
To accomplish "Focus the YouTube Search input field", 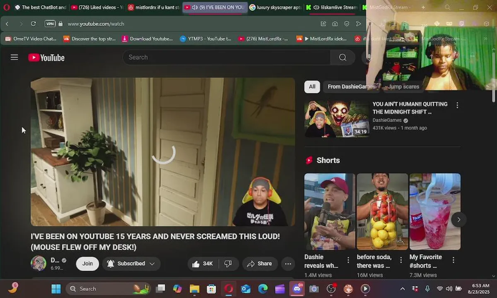I will pyautogui.click(x=226, y=58).
